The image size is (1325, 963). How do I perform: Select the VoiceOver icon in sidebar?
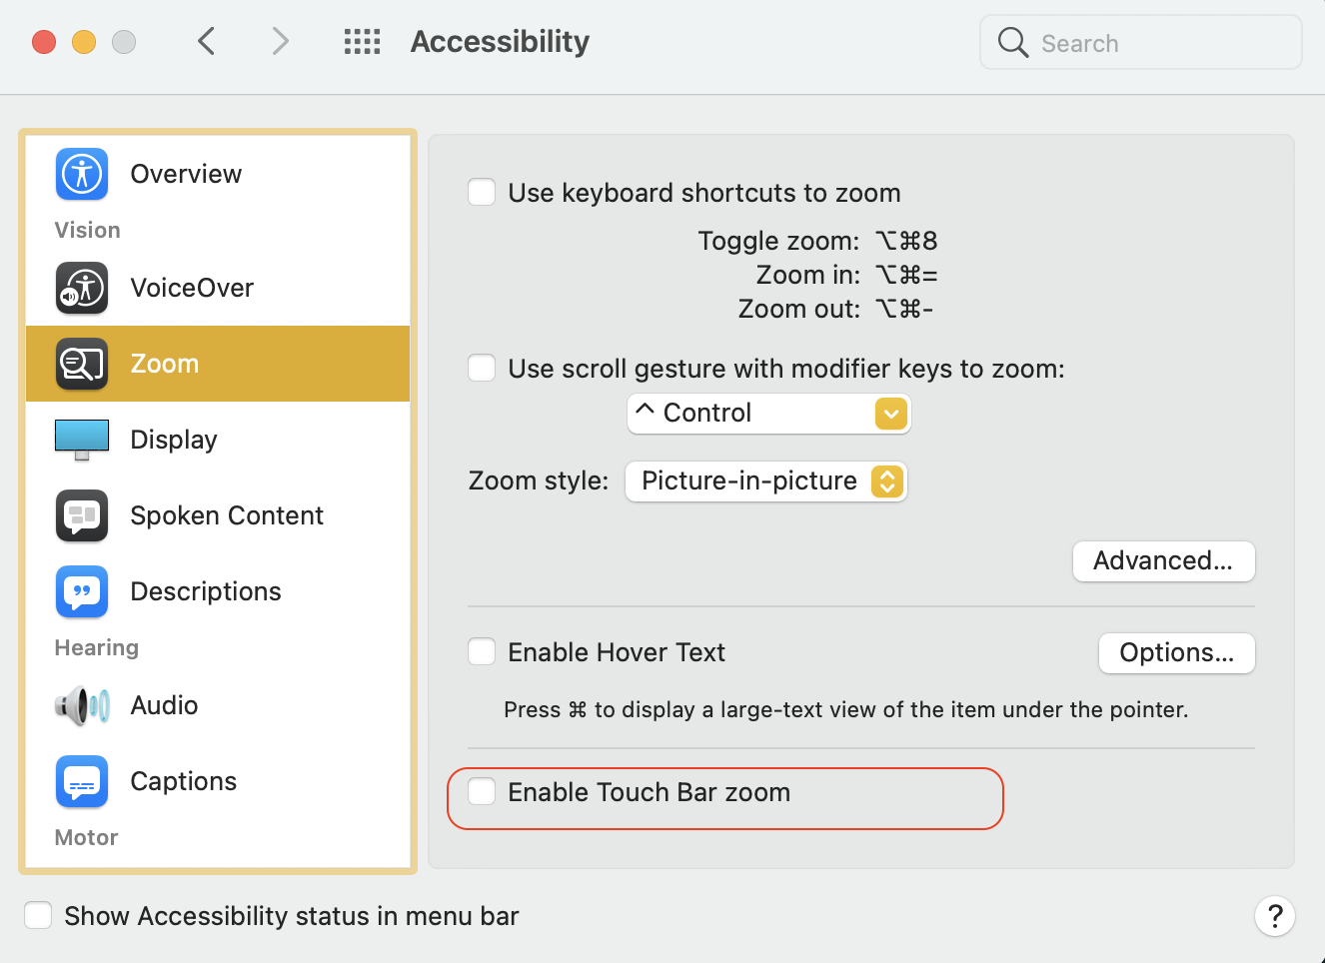pyautogui.click(x=82, y=288)
